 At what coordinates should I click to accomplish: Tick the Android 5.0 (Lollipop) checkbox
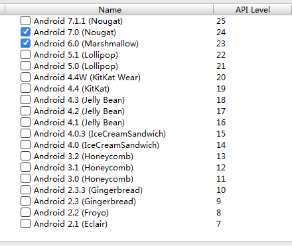[x=25, y=66]
